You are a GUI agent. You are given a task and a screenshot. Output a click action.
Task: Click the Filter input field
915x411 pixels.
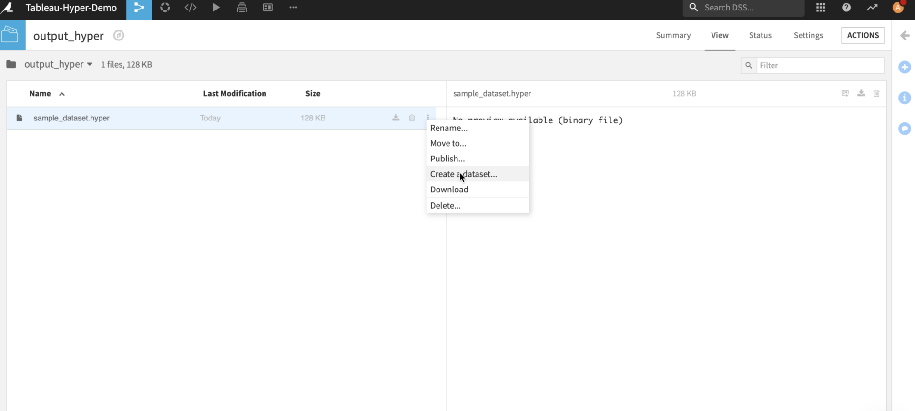click(820, 65)
